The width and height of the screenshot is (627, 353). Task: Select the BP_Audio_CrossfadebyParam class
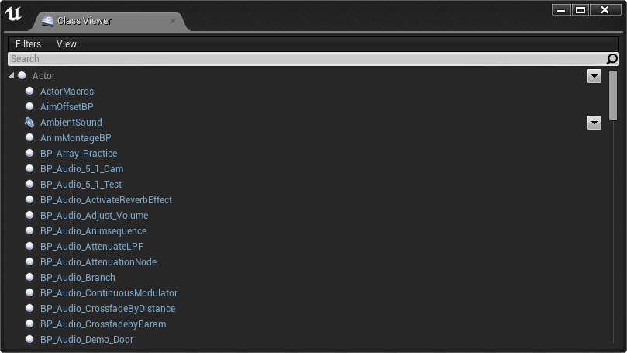pos(103,324)
